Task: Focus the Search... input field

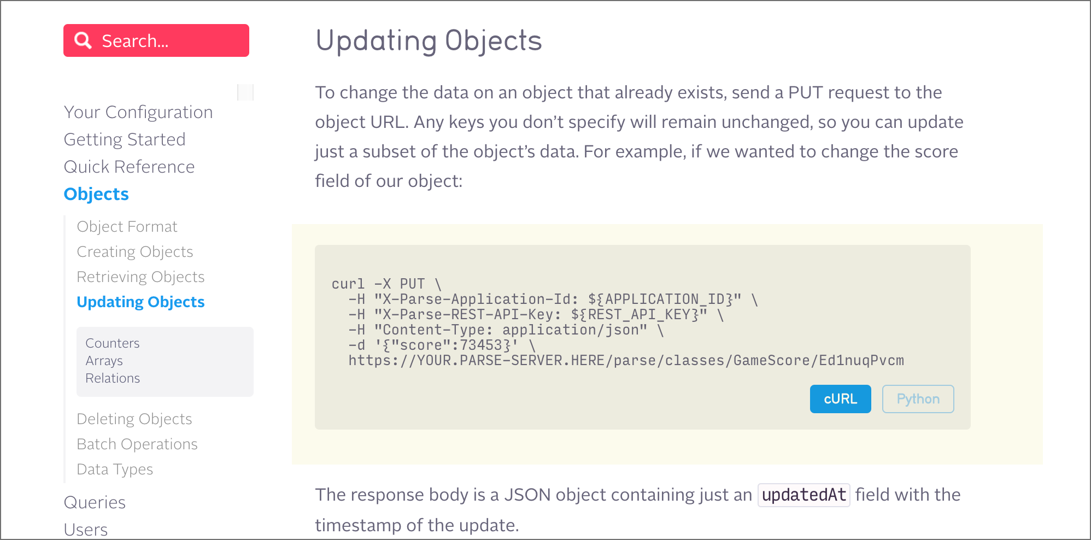Action: pos(156,40)
